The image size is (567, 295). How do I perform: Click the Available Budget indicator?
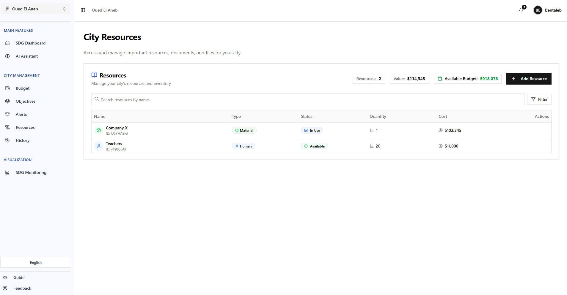(467, 78)
